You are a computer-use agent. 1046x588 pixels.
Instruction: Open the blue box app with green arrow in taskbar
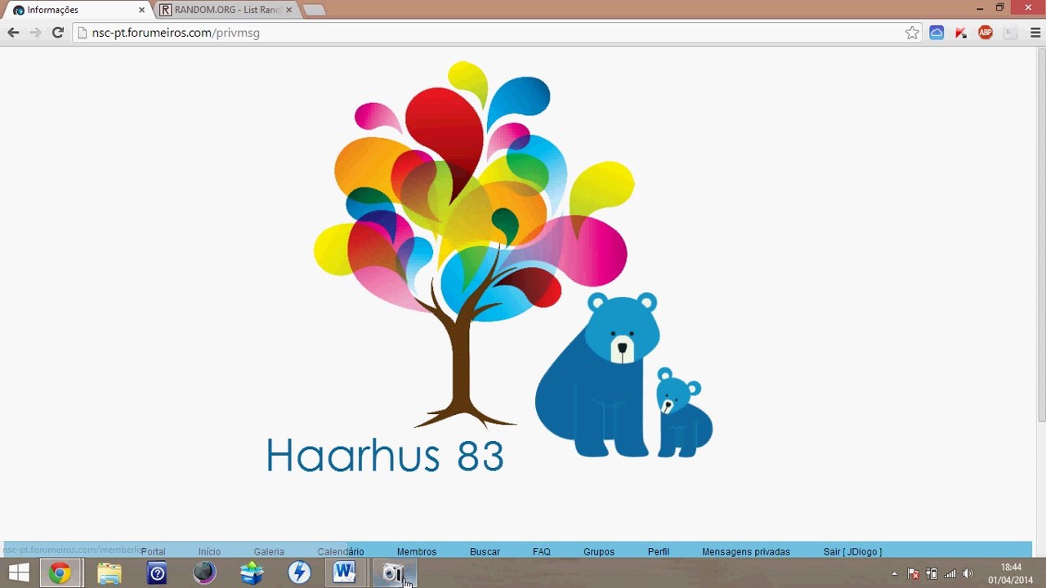point(252,573)
